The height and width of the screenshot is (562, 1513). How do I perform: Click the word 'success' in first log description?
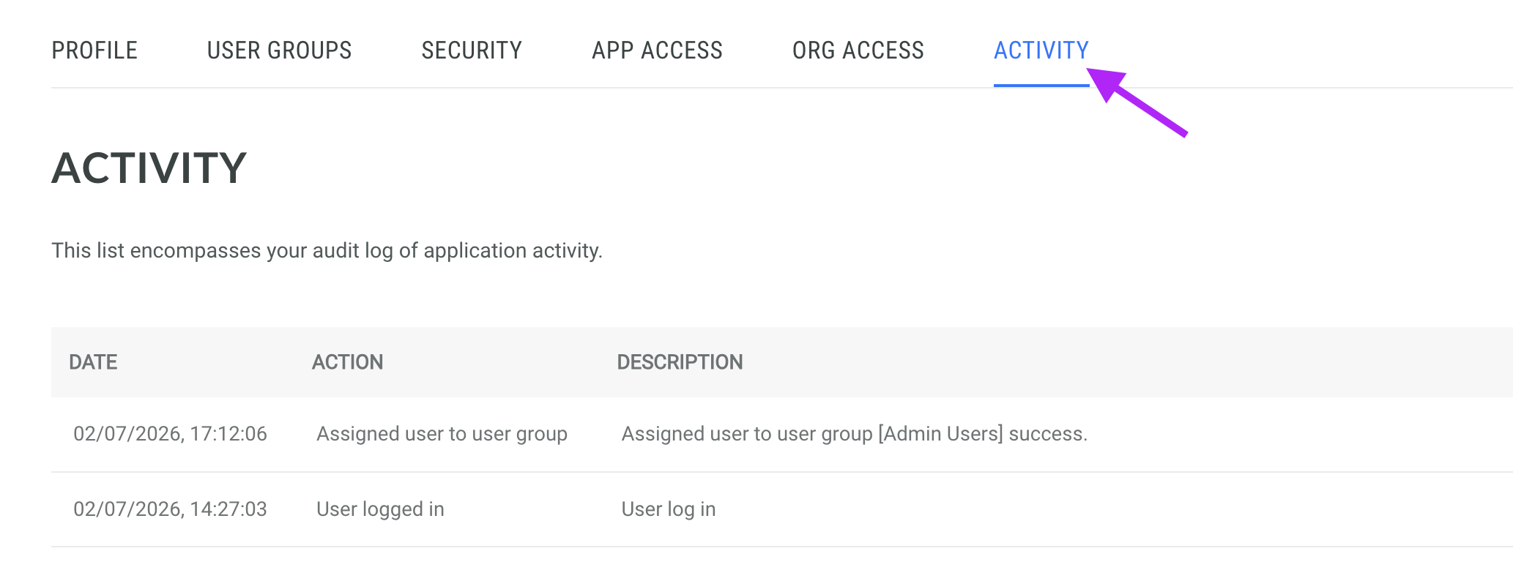coord(1045,434)
